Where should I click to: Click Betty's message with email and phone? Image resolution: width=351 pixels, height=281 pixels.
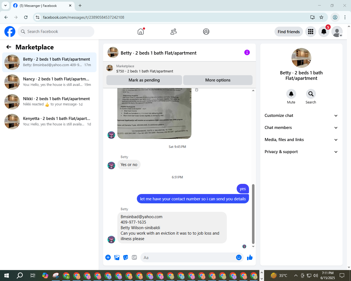(172, 228)
